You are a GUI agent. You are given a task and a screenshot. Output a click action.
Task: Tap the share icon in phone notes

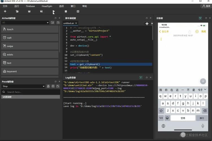190,32
